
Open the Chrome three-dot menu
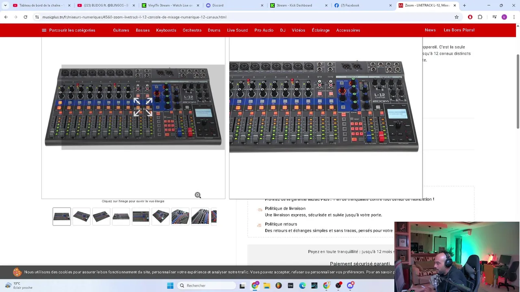click(x=514, y=17)
